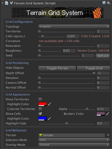Screen dimensions: 112x149
Task: Enable Show Territories checkbox
Action: coord(40,100)
